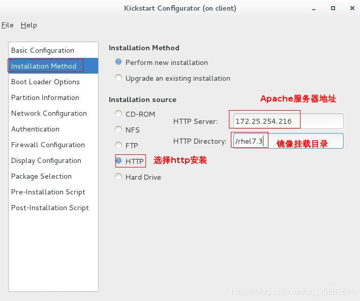The width and height of the screenshot is (360, 301).
Task: Click the HTTP Directory input field
Action: tap(288, 141)
